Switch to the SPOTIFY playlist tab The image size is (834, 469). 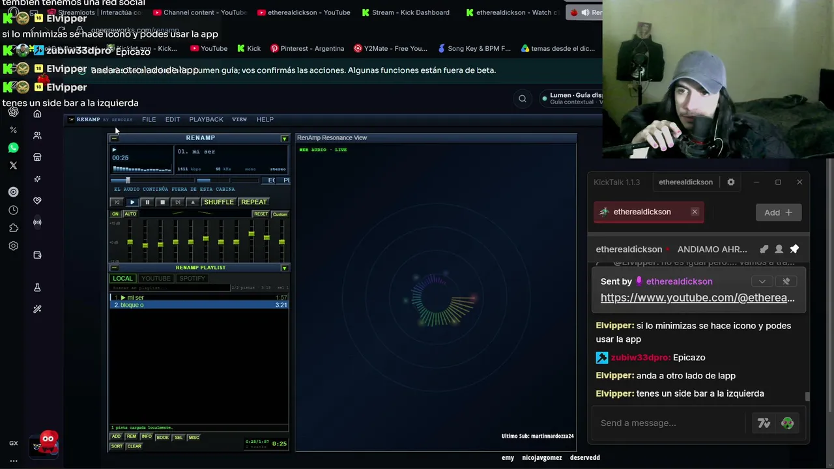tap(192, 278)
